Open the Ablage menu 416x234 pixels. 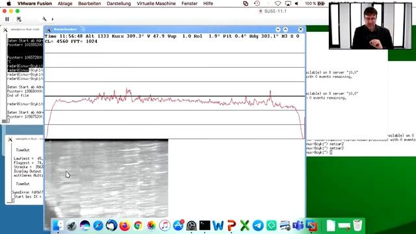point(65,3)
